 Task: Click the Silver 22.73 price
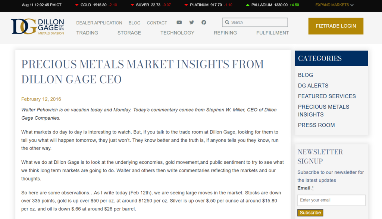pyautogui.click(x=155, y=5)
